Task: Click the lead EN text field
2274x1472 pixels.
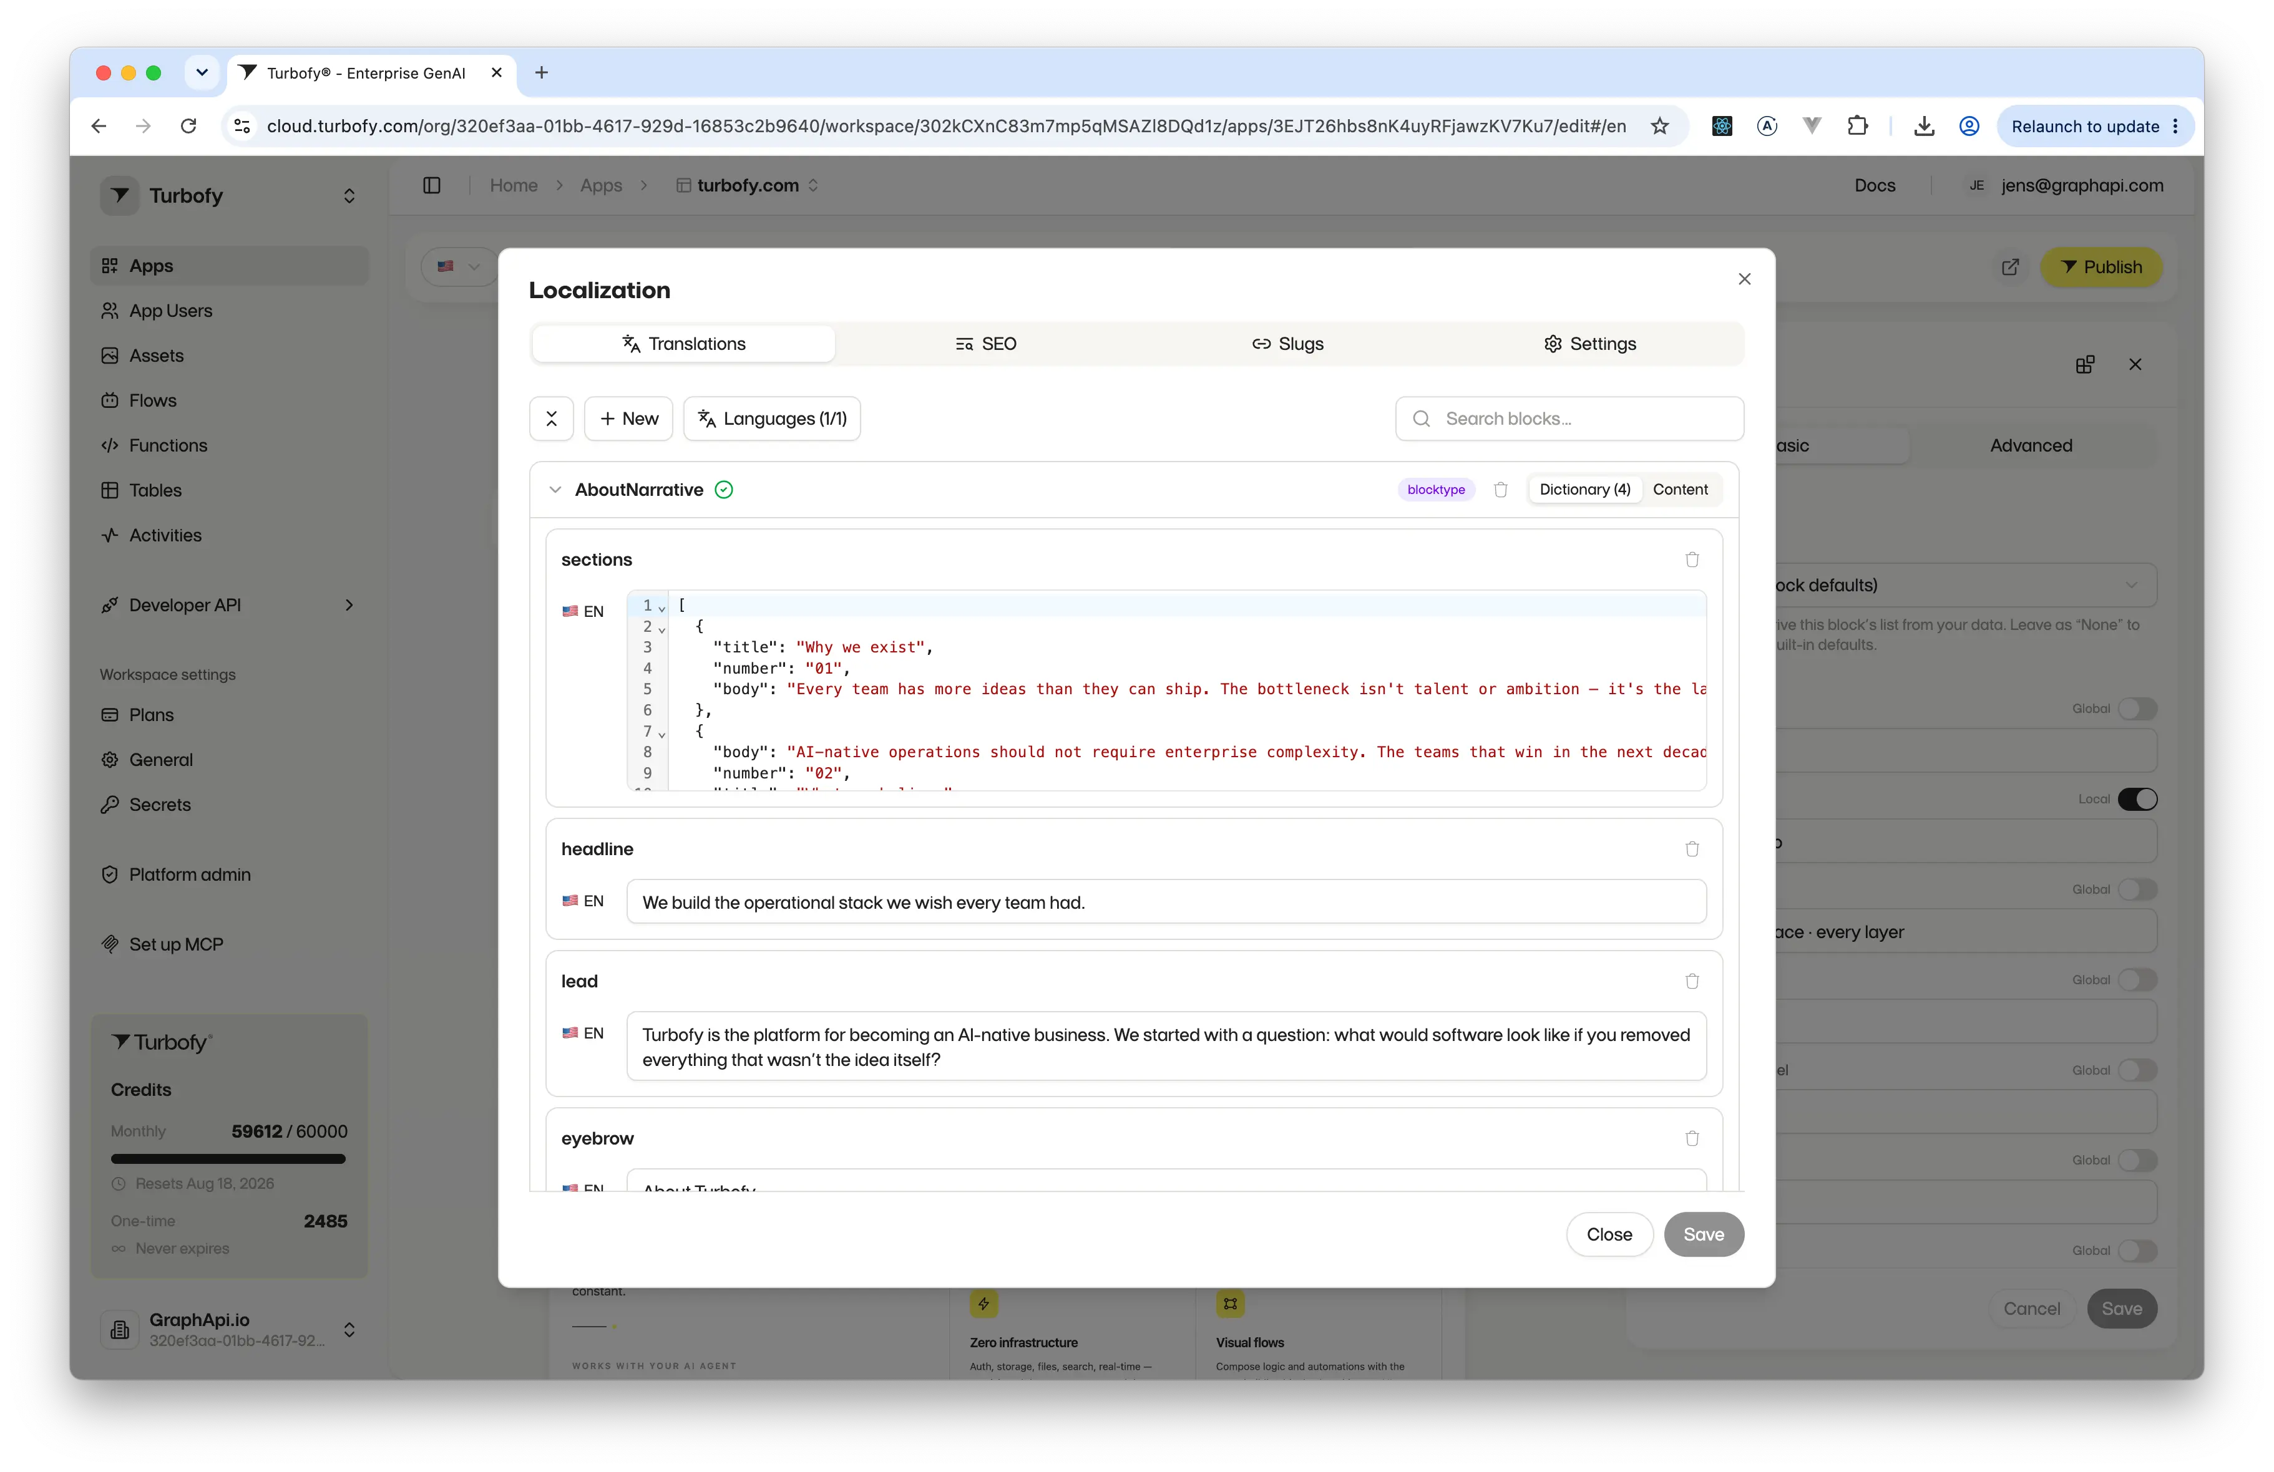Action: 1166,1046
